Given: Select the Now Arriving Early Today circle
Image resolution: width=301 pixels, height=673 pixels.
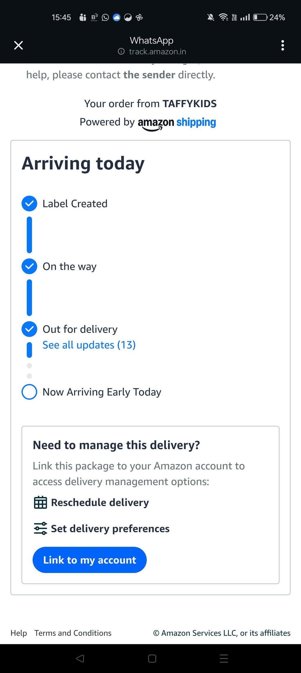Looking at the screenshot, I should click(x=29, y=392).
